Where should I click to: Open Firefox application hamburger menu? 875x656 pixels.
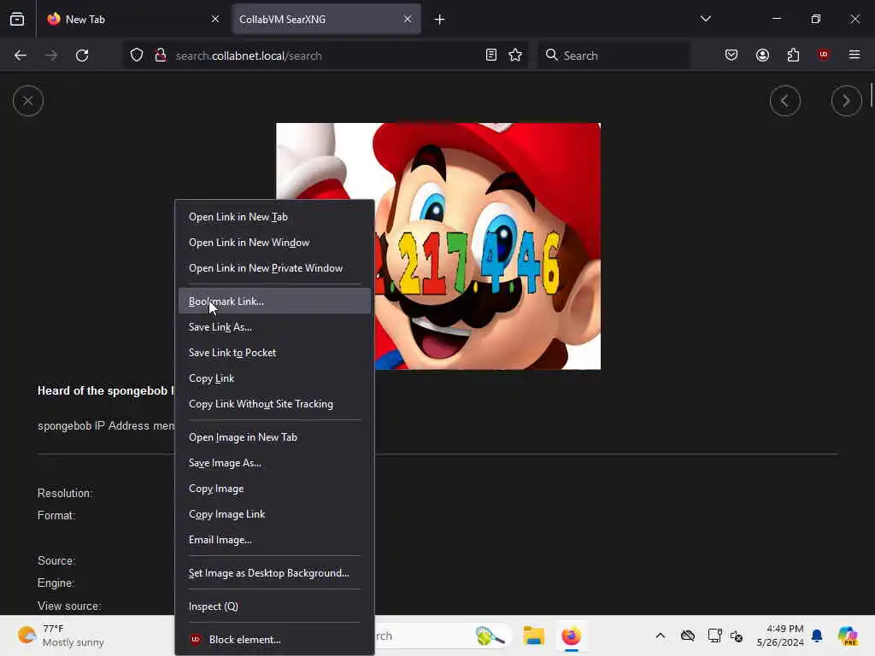(854, 55)
